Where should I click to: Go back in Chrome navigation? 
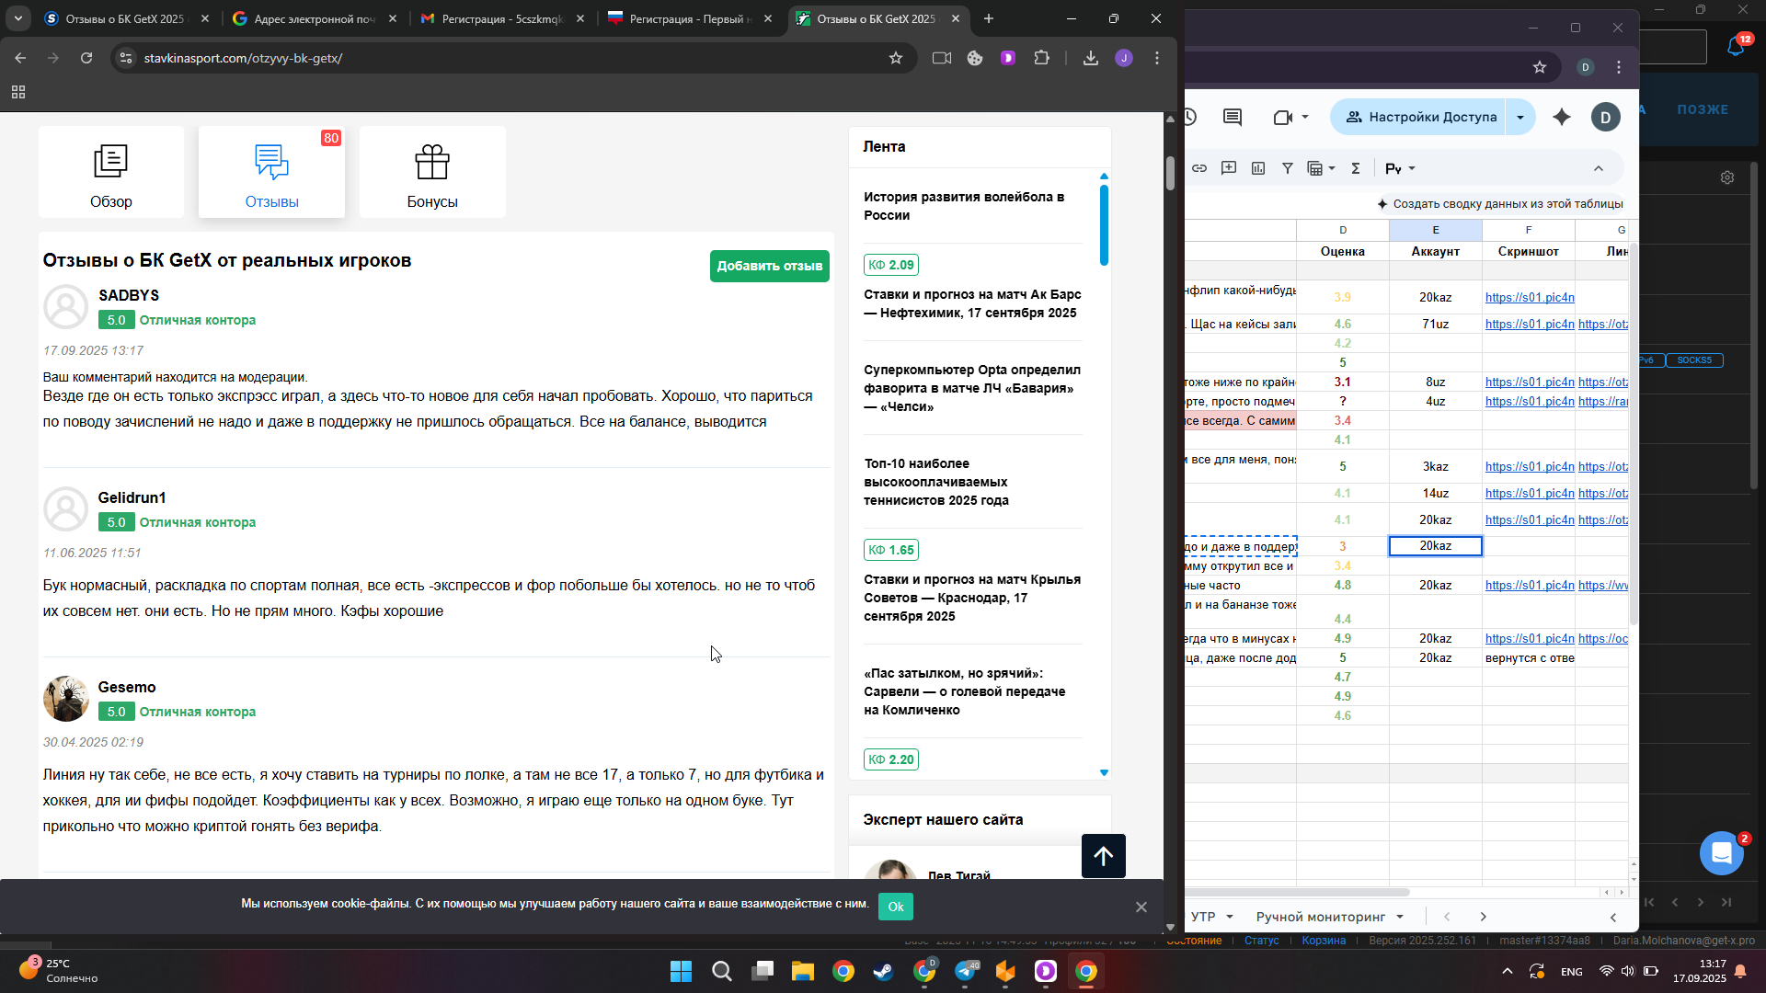click(20, 58)
